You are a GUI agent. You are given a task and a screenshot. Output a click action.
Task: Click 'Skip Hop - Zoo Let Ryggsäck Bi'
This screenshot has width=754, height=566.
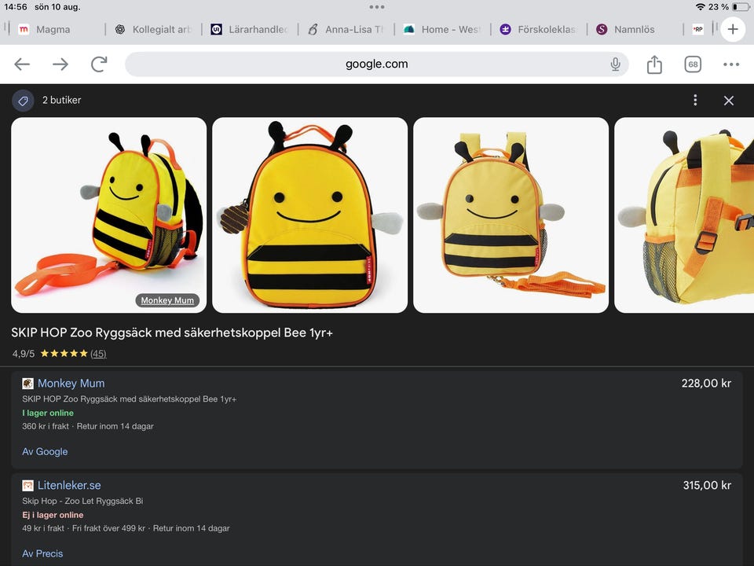[82, 501]
